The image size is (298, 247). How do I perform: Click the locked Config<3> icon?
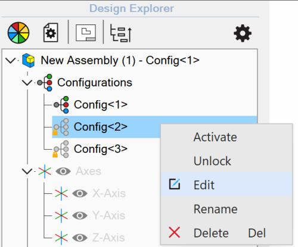coord(61,149)
